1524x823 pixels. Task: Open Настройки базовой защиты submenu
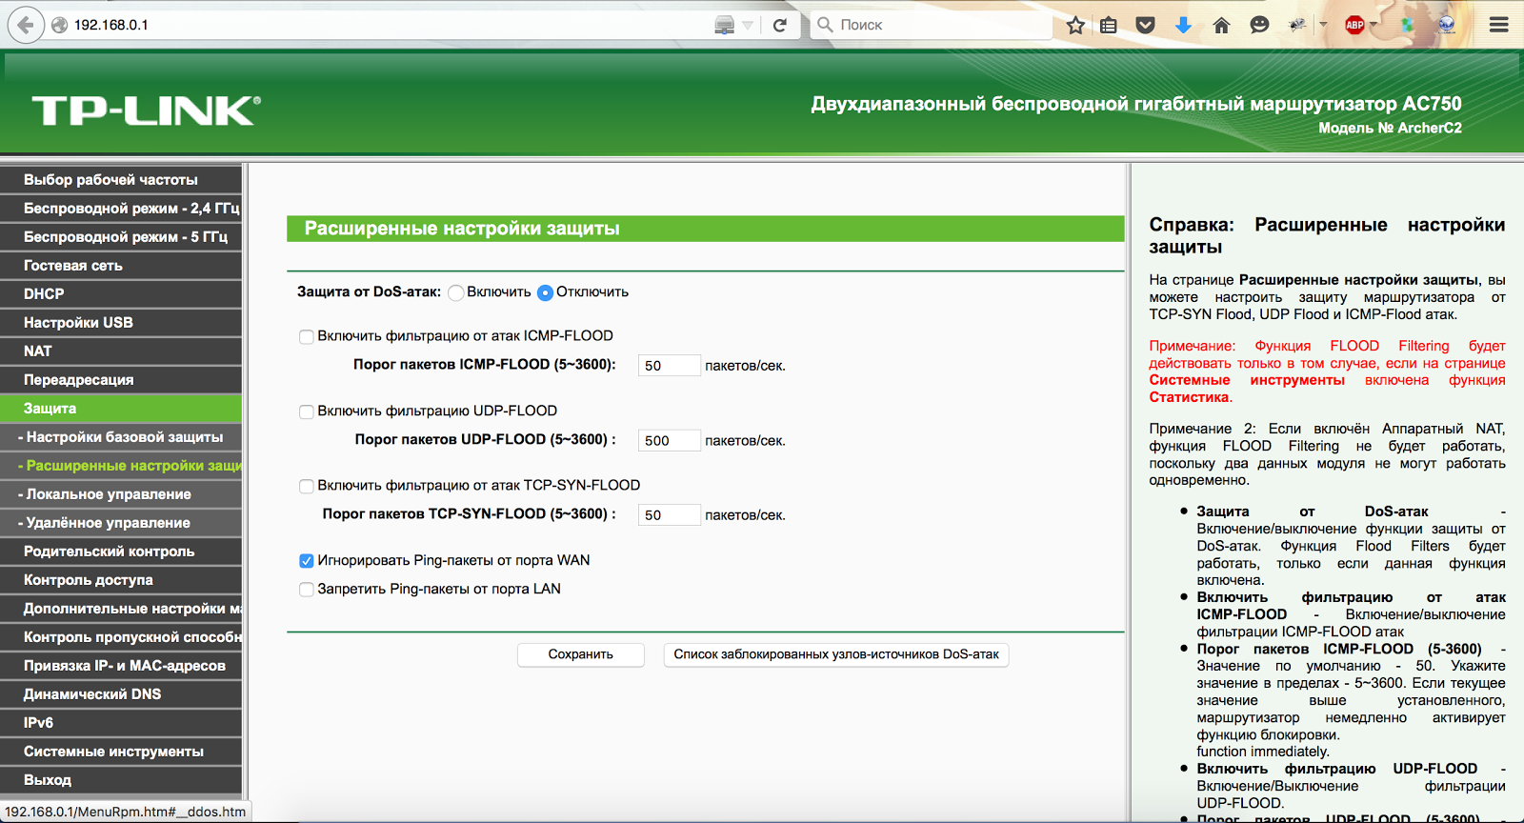point(121,436)
